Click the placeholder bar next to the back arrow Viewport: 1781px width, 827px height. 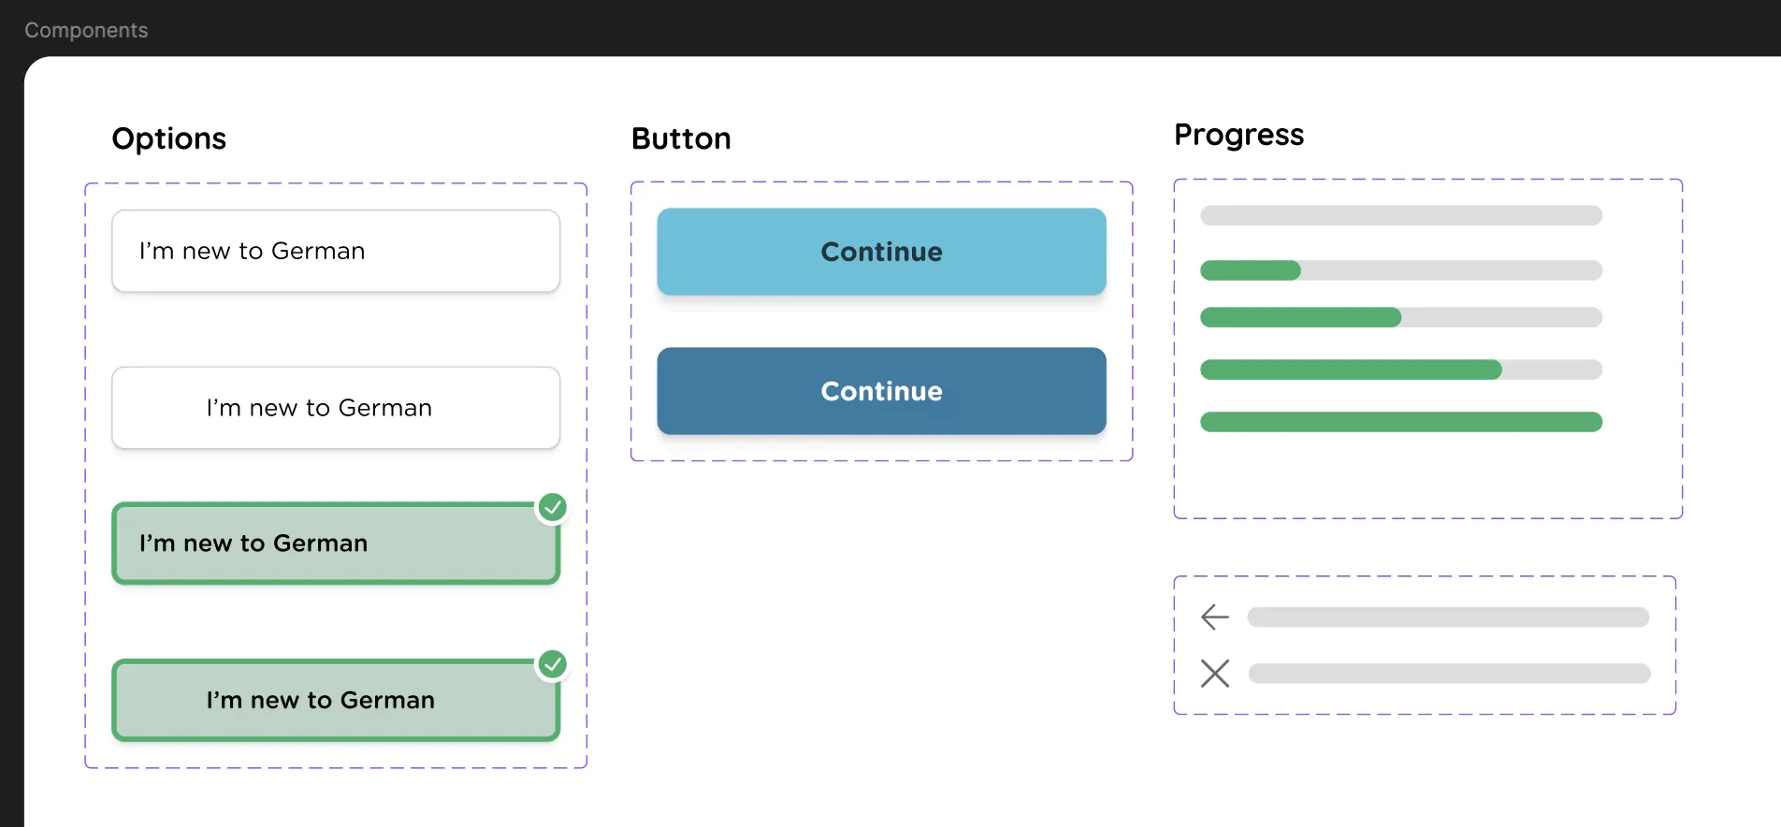click(1448, 617)
